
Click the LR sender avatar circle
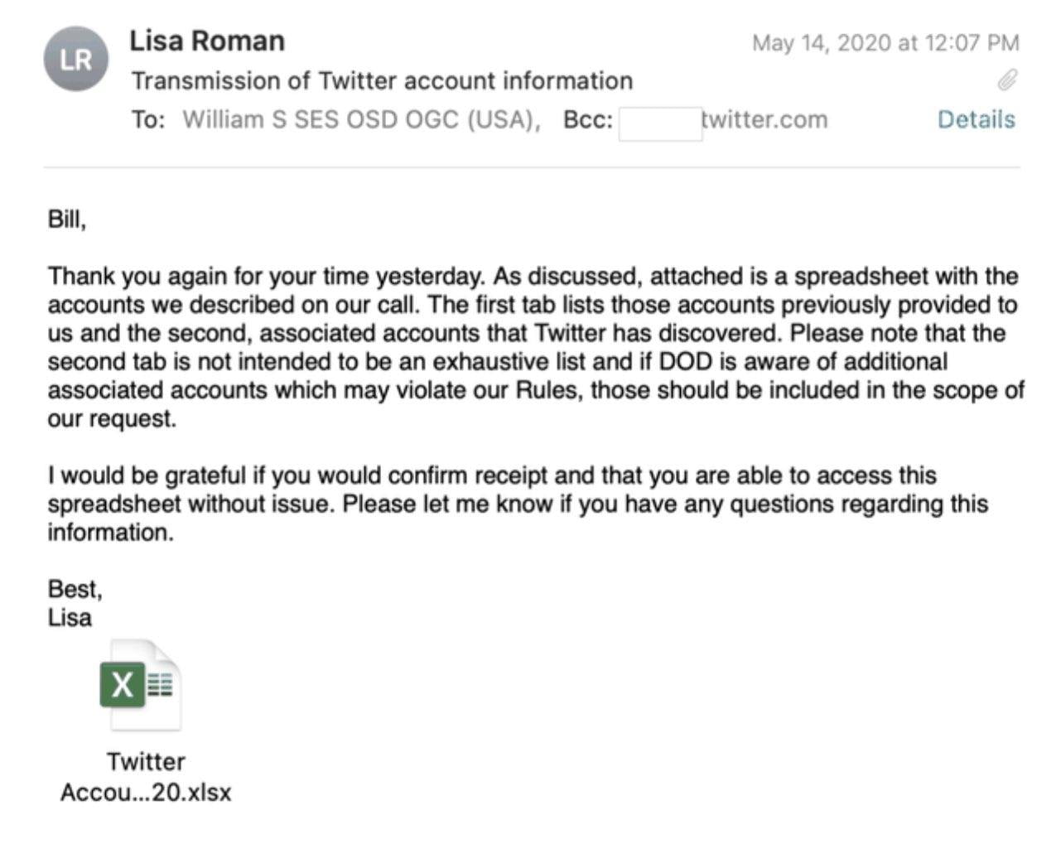pos(75,58)
